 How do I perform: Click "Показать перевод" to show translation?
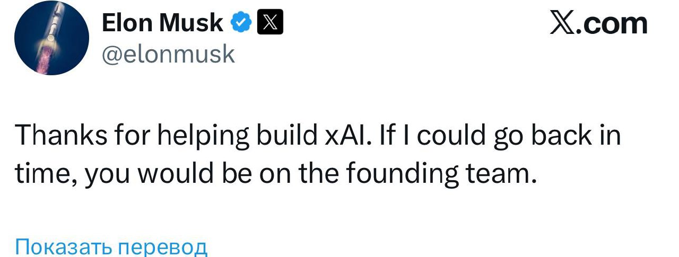111,246
